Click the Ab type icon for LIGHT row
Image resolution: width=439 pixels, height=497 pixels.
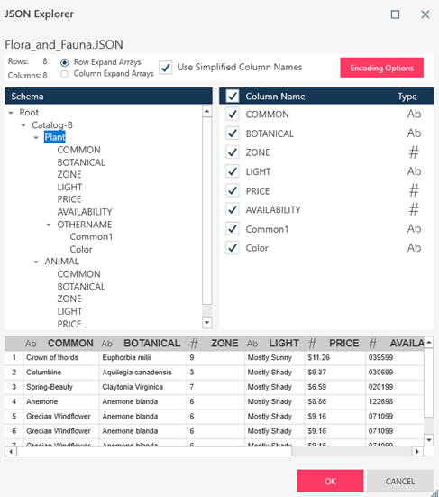414,171
